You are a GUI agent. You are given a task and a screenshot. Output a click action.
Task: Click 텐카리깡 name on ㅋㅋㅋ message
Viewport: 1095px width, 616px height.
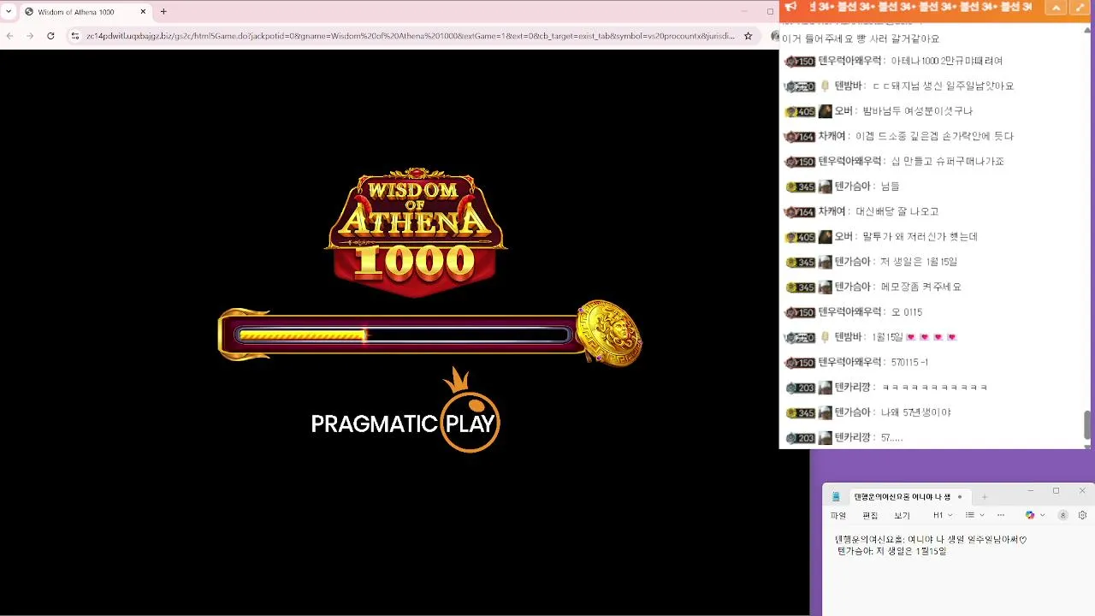click(x=852, y=388)
